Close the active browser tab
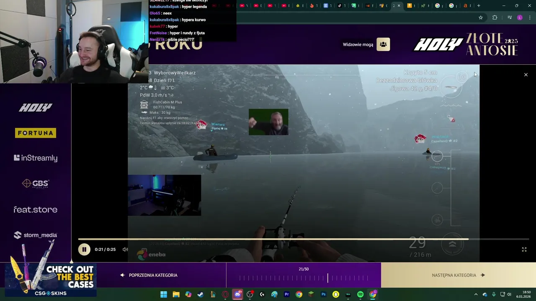The image size is (536, 301). 399,5
